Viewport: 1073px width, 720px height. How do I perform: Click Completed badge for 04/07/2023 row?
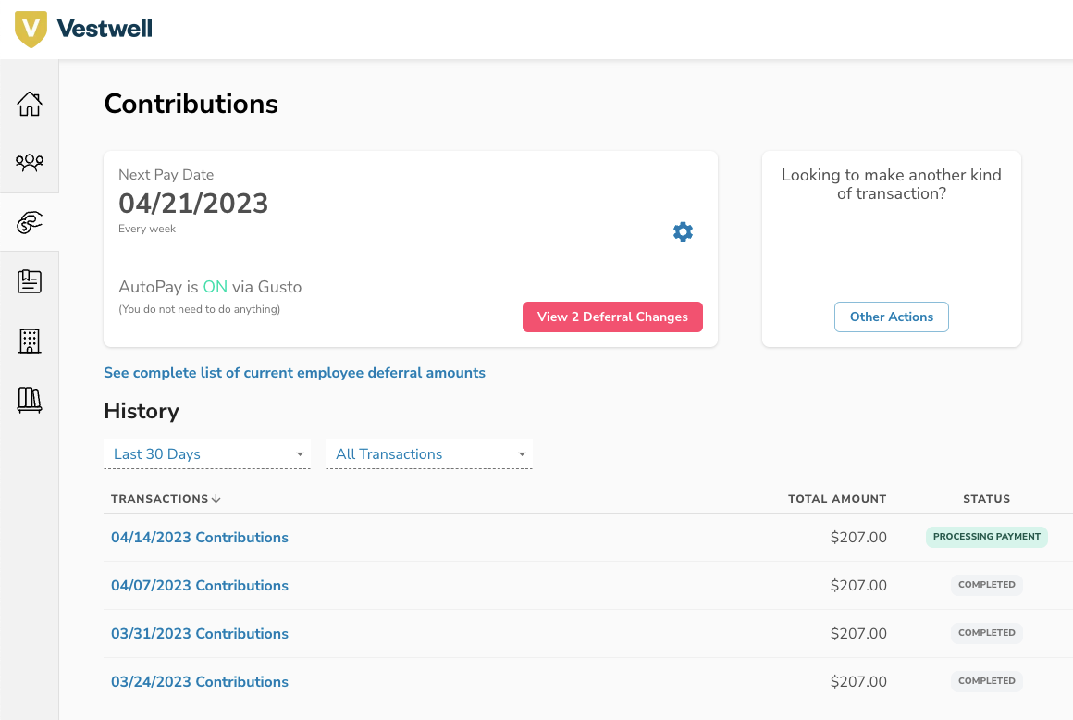click(986, 585)
